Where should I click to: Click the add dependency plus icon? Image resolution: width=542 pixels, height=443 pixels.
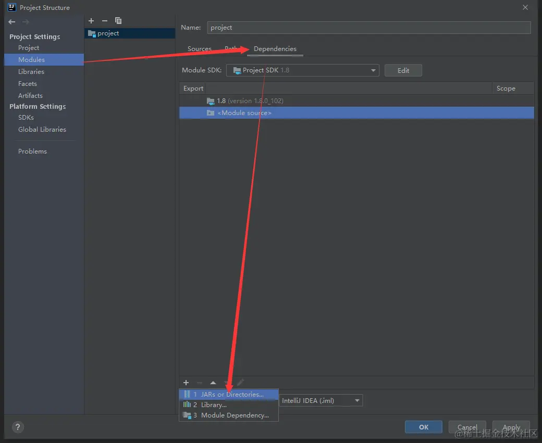pos(186,383)
